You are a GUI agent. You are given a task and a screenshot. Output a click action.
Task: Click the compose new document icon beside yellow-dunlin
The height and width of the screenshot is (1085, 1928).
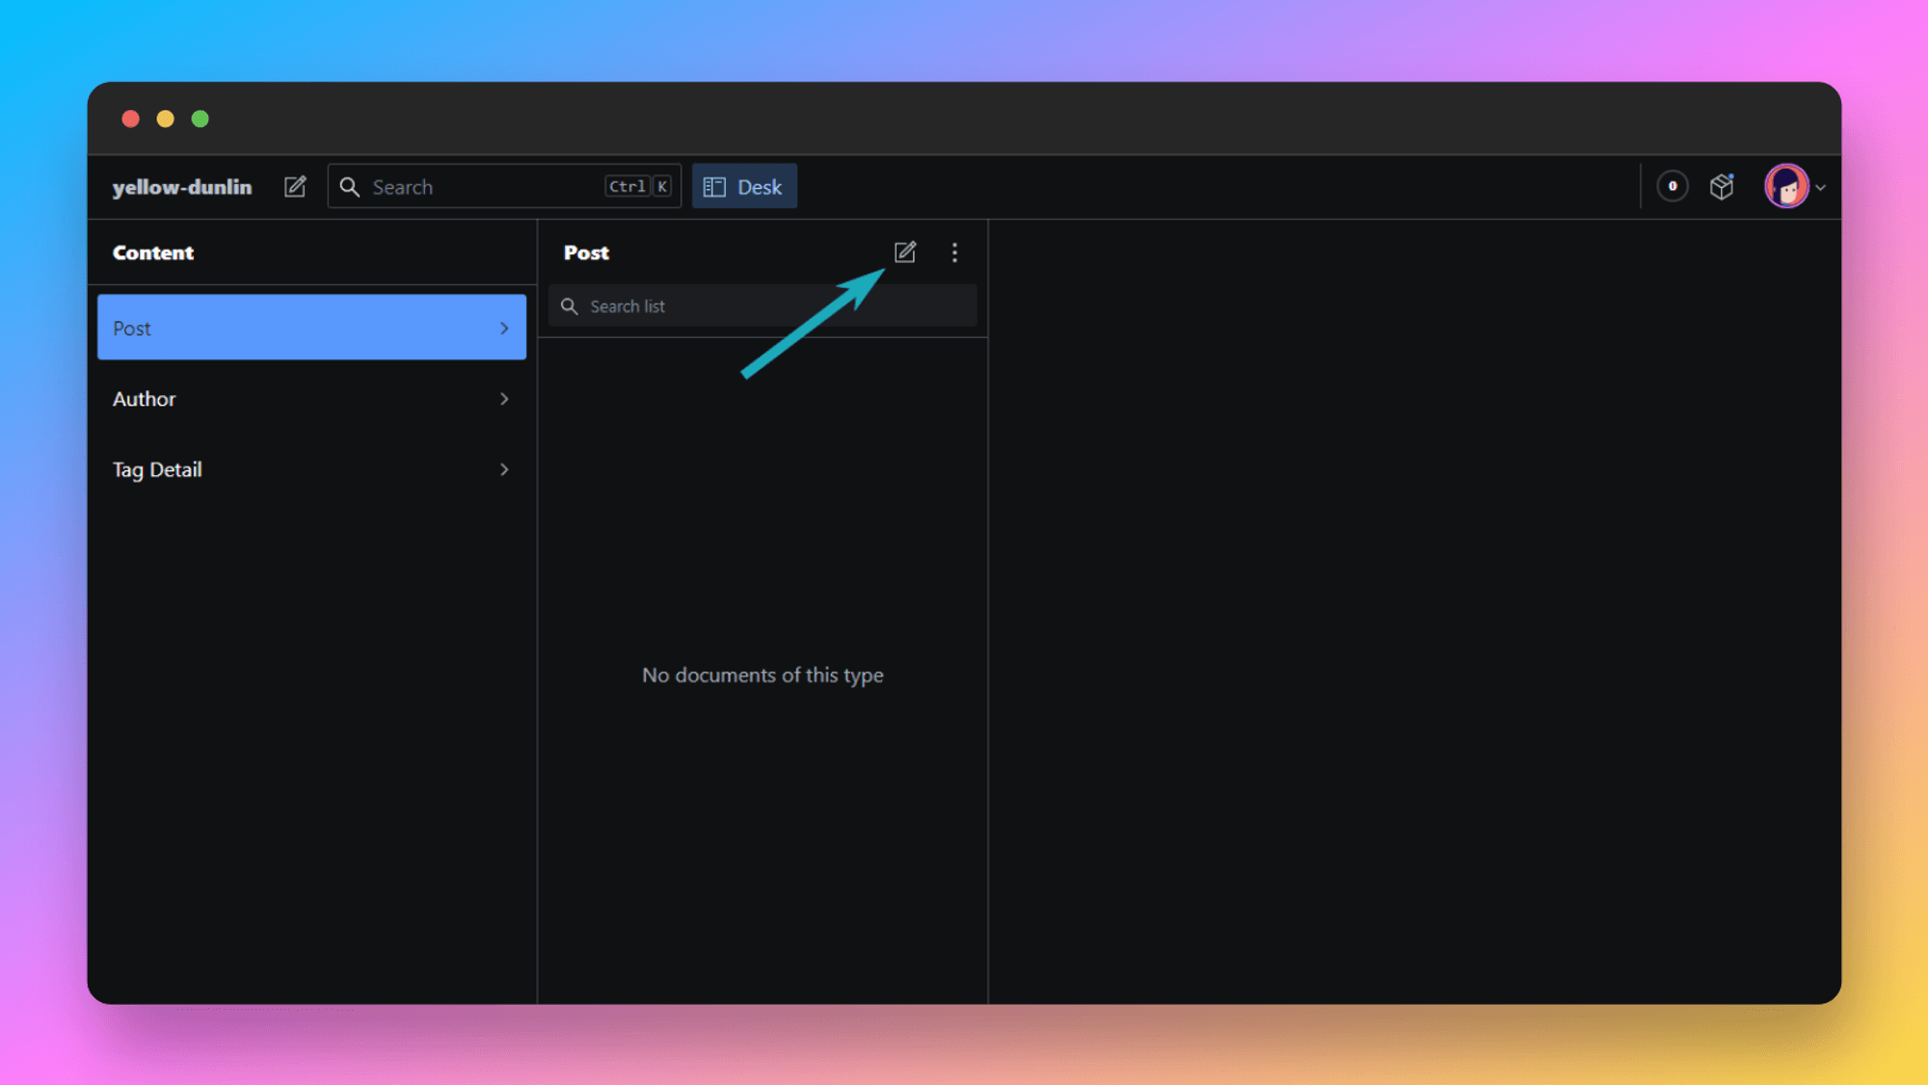(x=295, y=187)
